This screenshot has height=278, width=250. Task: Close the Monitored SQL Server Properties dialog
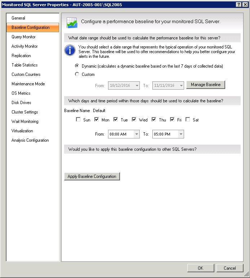245,5
